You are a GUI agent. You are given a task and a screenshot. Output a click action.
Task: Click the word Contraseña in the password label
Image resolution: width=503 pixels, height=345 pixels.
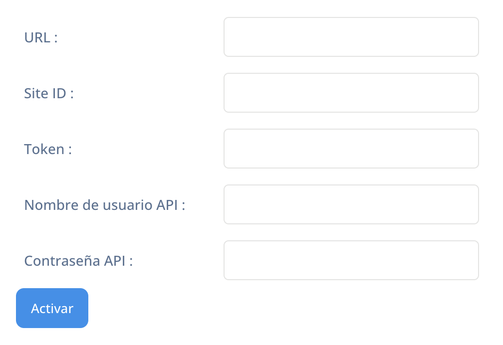[x=62, y=261]
